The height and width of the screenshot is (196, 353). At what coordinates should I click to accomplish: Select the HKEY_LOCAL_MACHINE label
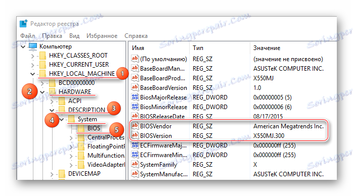(x=82, y=74)
